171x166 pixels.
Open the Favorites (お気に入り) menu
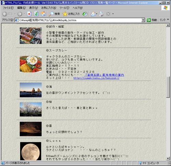coord(49,8)
